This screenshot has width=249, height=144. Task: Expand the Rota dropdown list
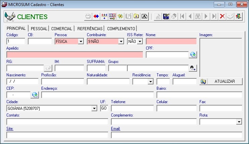click(239, 122)
